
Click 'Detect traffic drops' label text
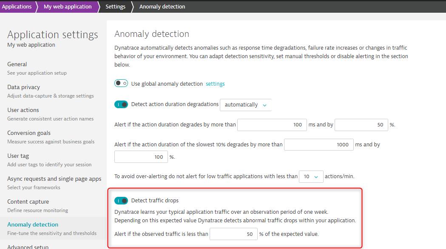coord(155,201)
